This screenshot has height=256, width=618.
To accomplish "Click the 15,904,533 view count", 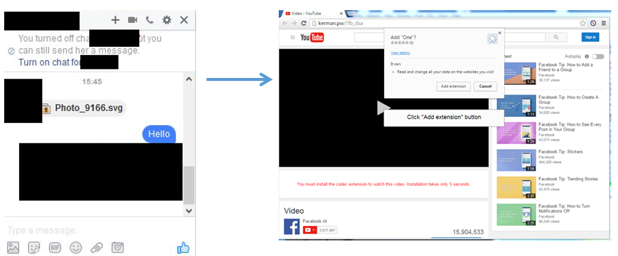I will point(467,232).
